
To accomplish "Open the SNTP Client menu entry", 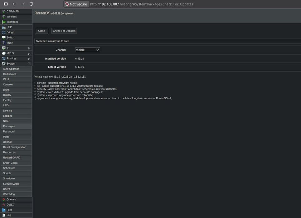I will click(16, 163).
